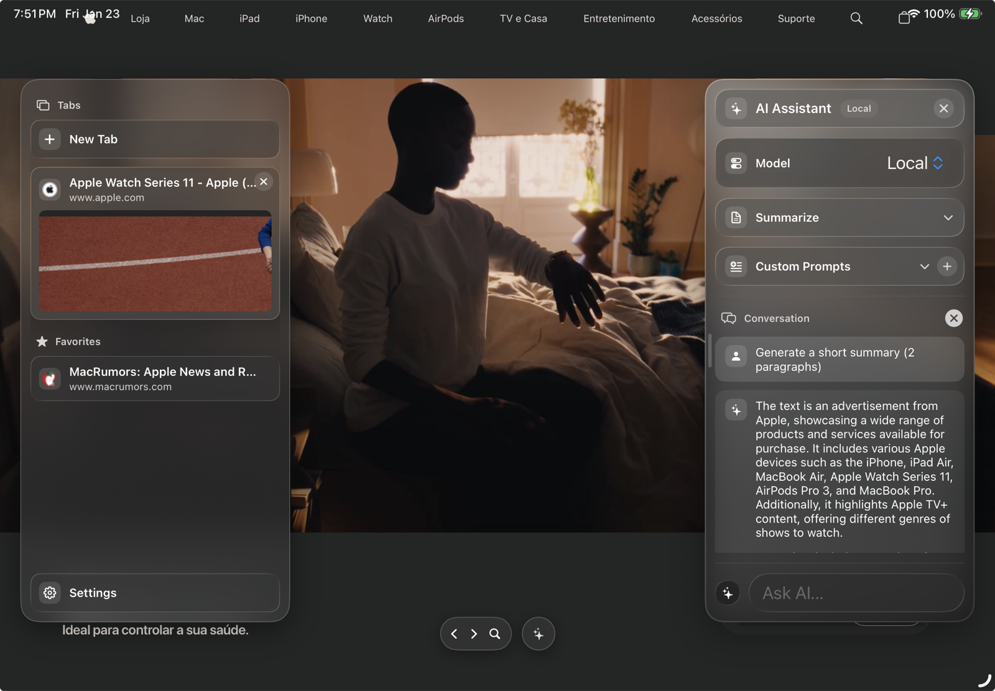This screenshot has height=691, width=995.
Task: Open the search magnifier in Apple navigation
Action: (856, 19)
